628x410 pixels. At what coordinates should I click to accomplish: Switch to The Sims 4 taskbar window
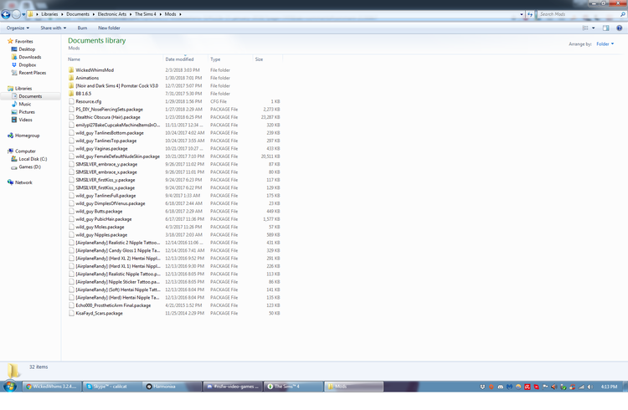click(x=294, y=387)
